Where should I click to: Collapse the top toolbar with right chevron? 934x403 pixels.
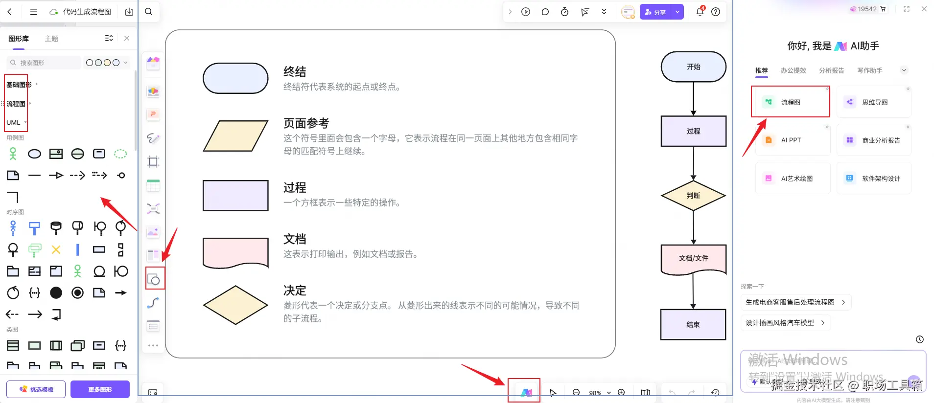[x=510, y=12]
